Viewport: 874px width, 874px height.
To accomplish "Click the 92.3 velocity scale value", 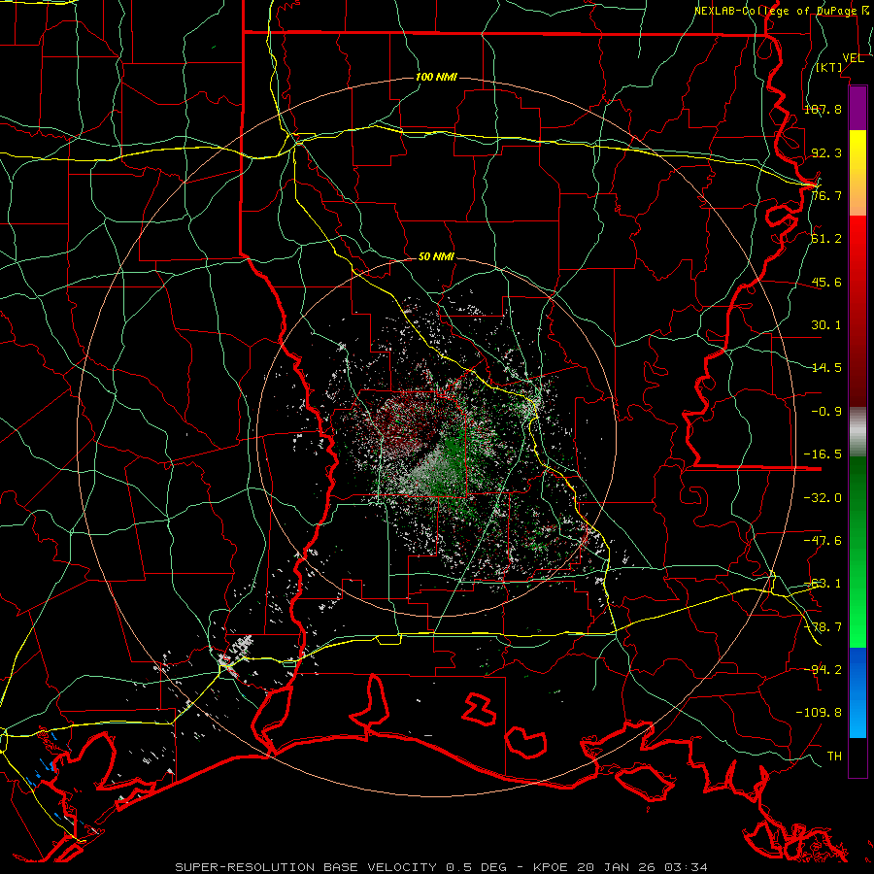I will point(826,152).
